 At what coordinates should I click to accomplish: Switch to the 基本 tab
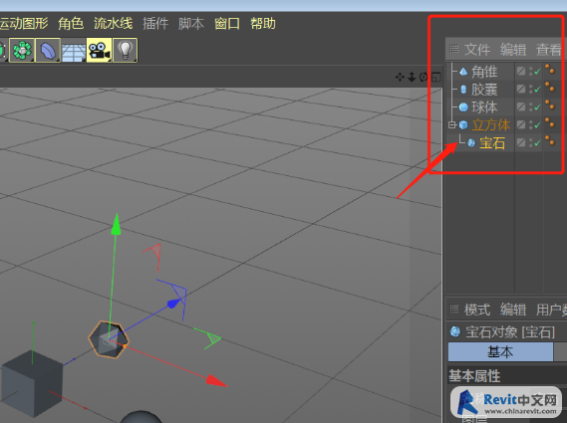pos(500,352)
